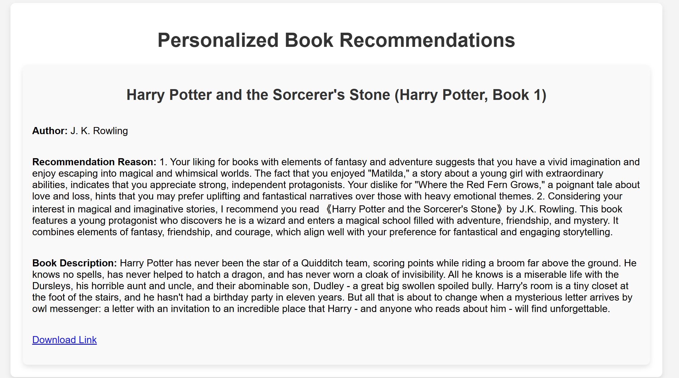Screen dimensions: 679x378
Task: Click the name Dudley in the description
Action: pos(328,286)
